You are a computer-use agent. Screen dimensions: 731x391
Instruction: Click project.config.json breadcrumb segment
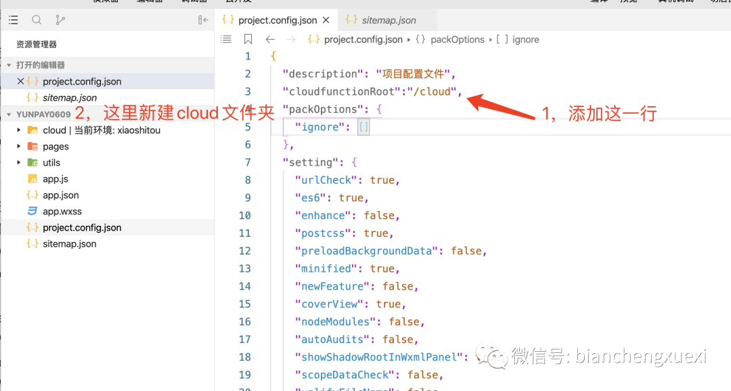[363, 40]
